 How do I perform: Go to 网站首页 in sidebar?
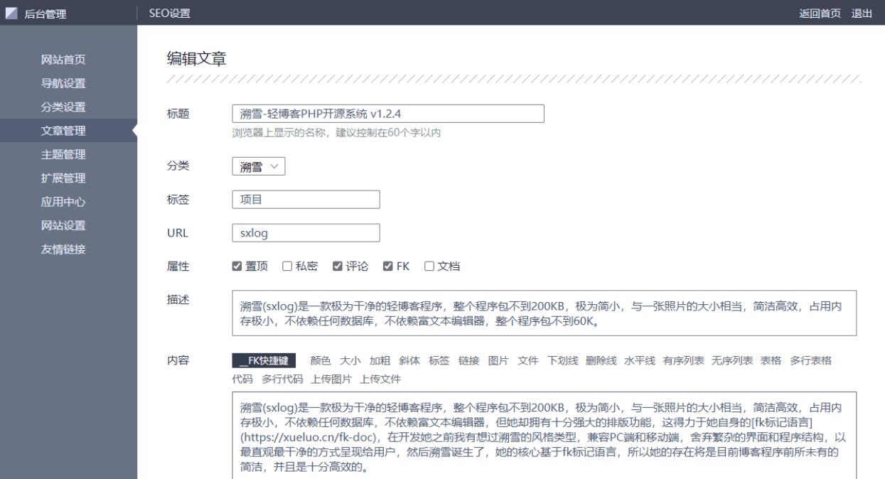63,60
